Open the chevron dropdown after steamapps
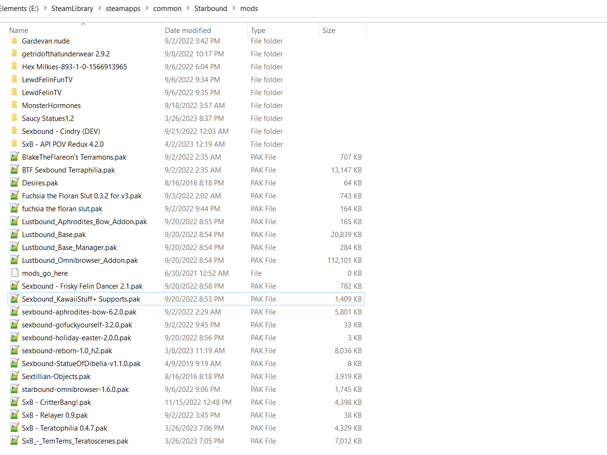The image size is (607, 455). point(147,8)
